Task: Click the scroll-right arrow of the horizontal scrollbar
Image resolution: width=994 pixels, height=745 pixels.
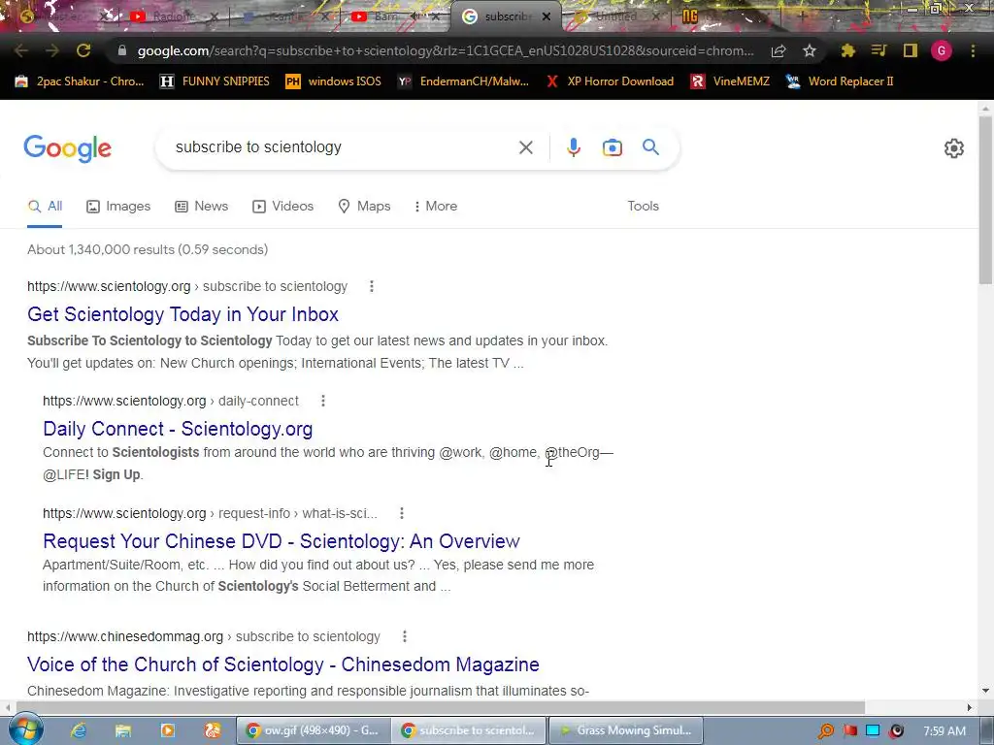Action: tap(970, 707)
